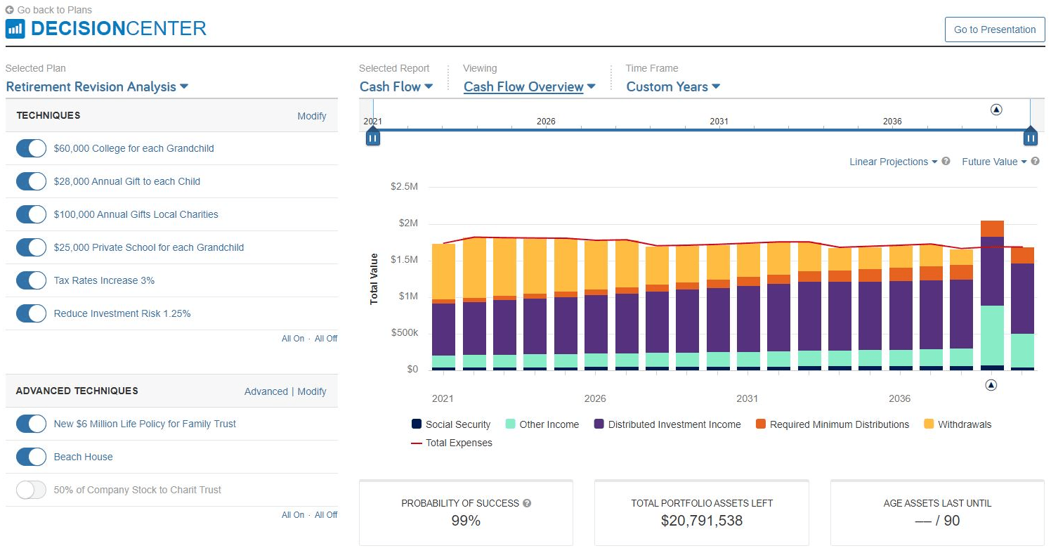Click the 2031 label on the timeline slider
The height and width of the screenshot is (553, 1051).
point(719,122)
